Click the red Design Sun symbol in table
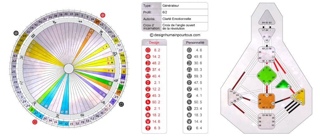 coord(148,50)
